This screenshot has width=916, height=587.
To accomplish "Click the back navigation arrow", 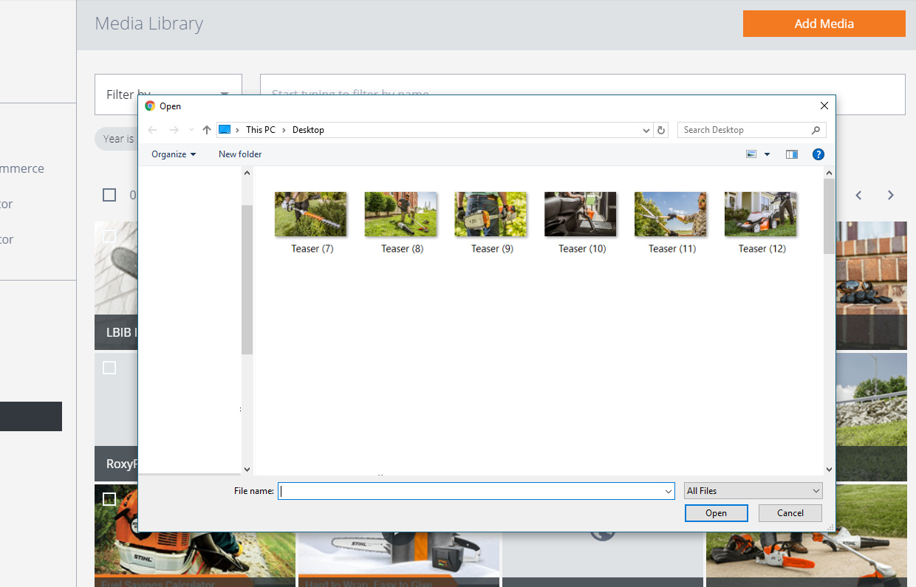I will [x=152, y=129].
